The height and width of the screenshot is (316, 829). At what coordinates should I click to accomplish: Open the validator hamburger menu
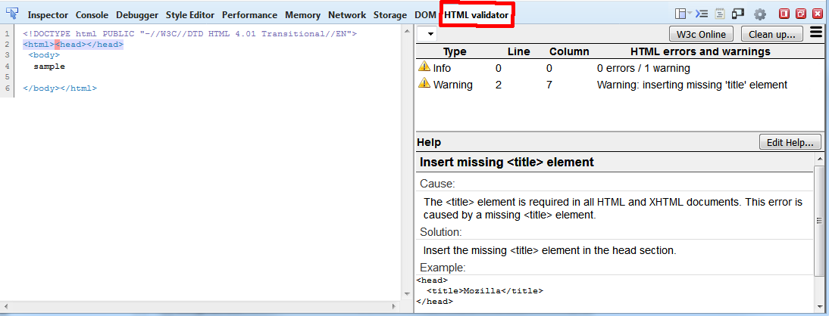[816, 33]
